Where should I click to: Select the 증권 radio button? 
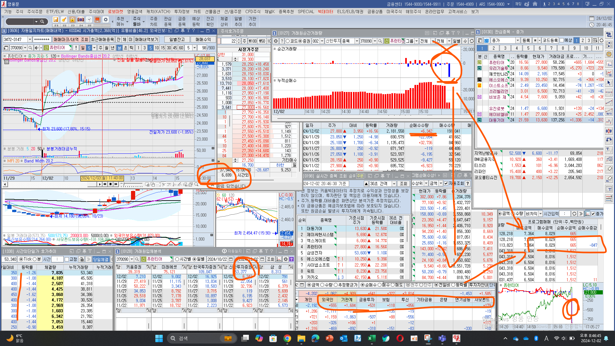tap(300, 41)
